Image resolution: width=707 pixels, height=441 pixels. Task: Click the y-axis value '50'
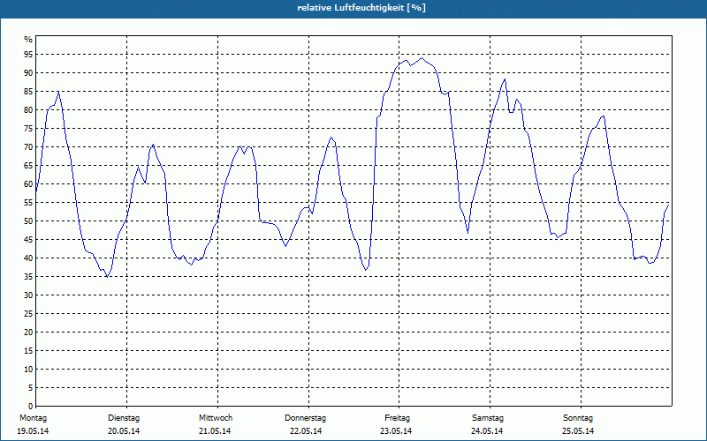pos(28,221)
